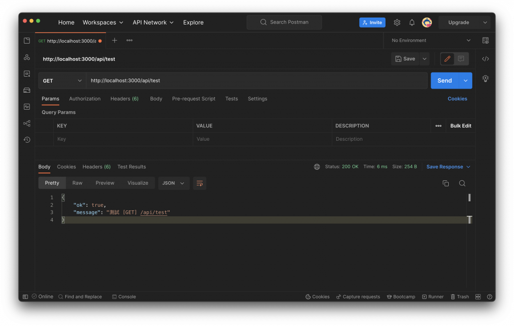Screen dimensions: 514x326
Task: Open the No Environment selector
Action: (x=431, y=41)
